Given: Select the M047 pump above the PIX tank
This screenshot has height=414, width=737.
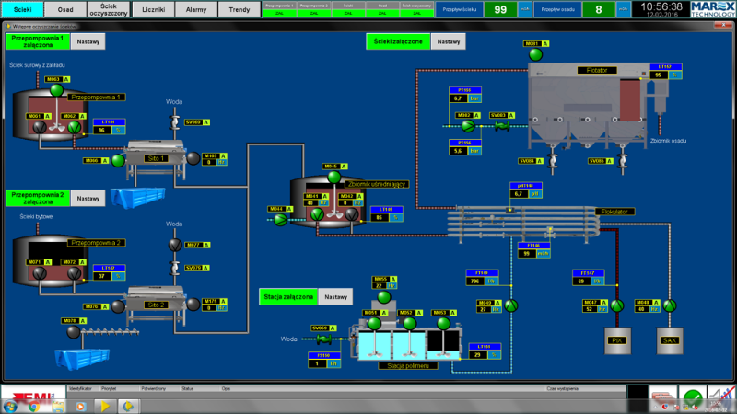Looking at the screenshot, I should 616,305.
